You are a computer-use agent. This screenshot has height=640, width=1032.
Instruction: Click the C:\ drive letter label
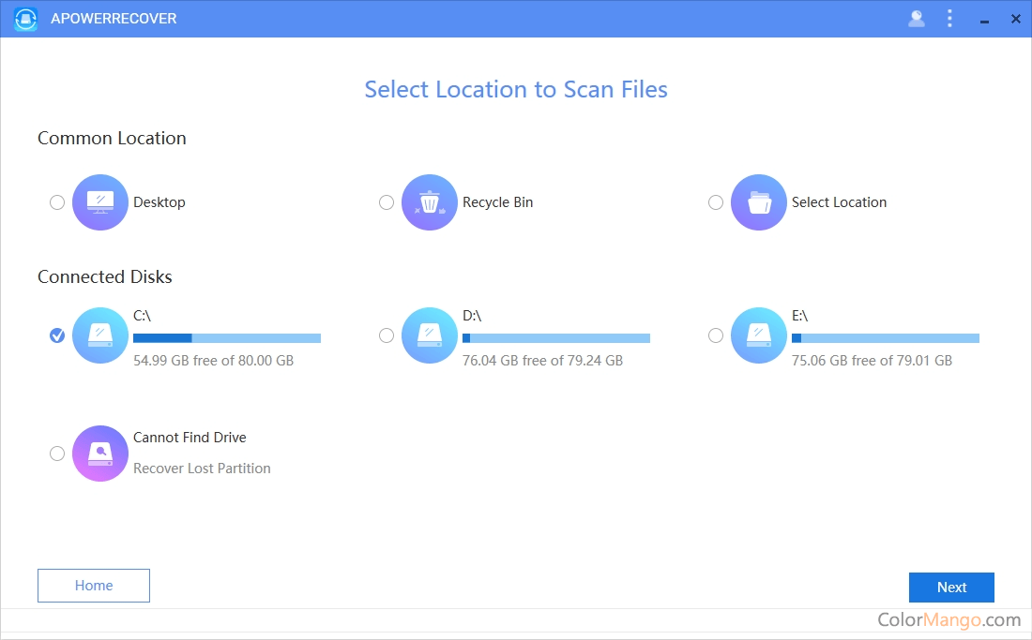[x=143, y=316]
